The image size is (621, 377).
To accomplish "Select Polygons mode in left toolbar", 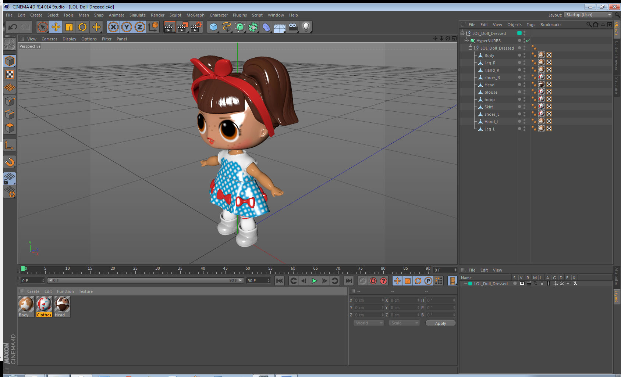I will click(x=10, y=128).
